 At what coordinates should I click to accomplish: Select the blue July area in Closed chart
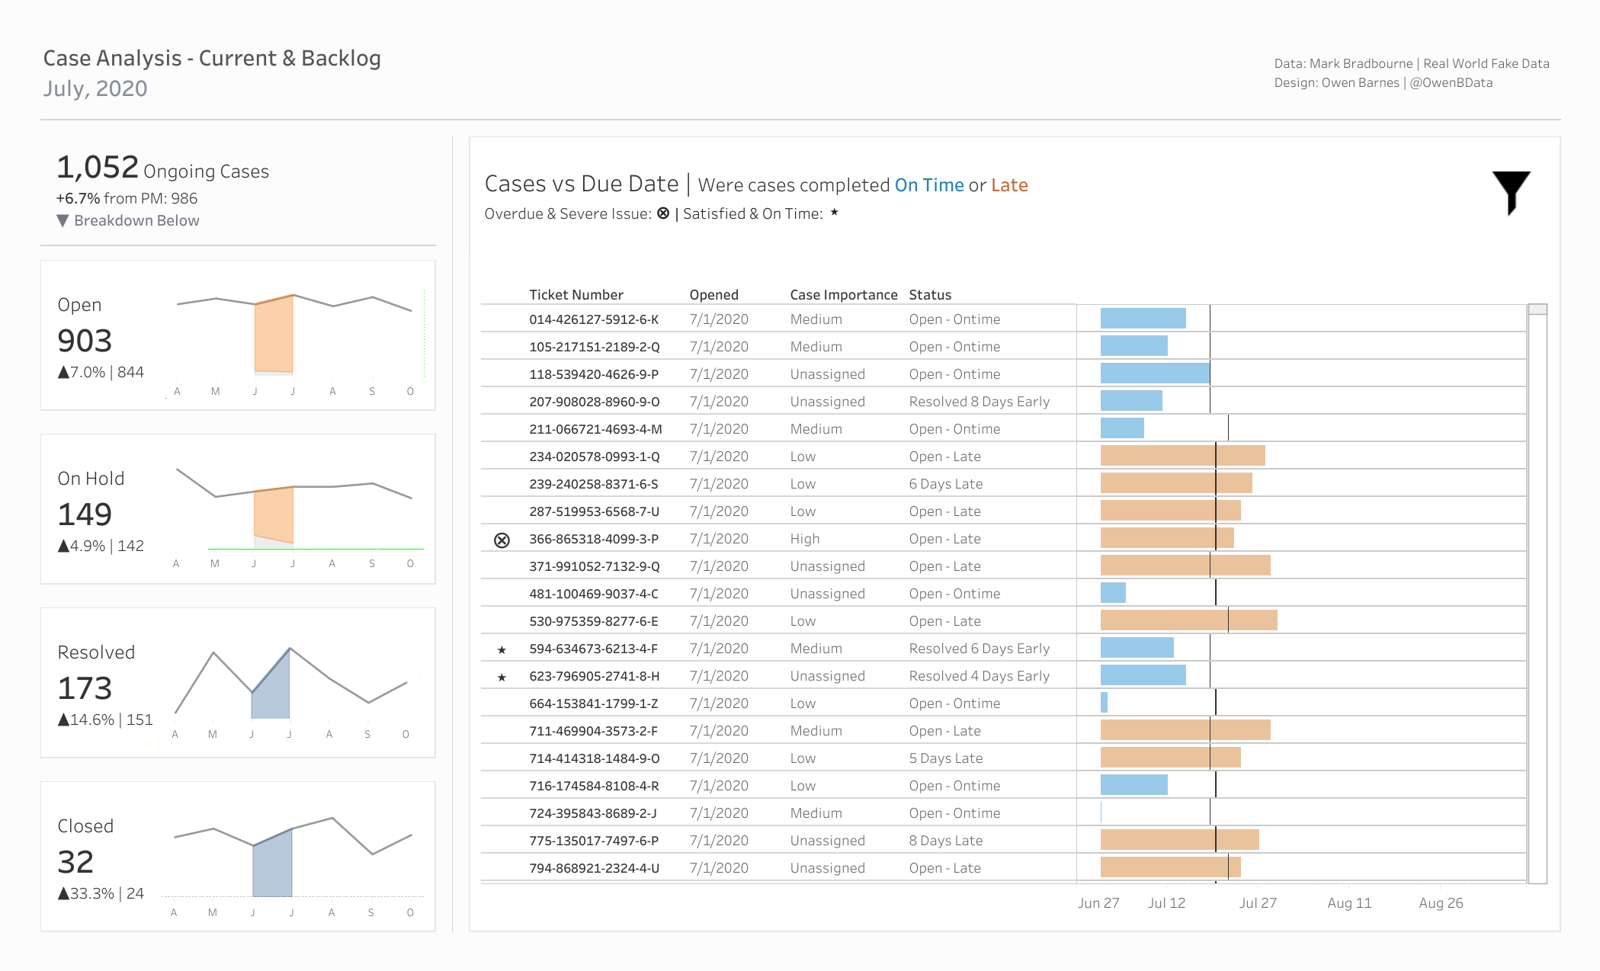[x=273, y=864]
